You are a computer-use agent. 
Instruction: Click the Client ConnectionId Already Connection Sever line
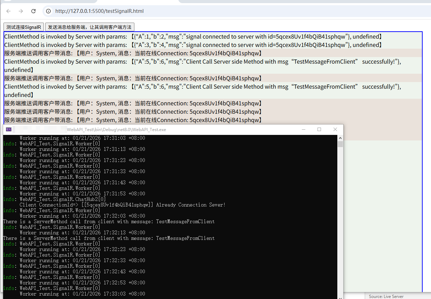(123, 205)
